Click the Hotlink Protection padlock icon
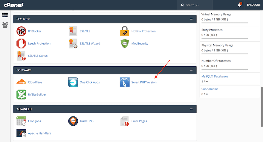263x142 pixels. pos(125,31)
